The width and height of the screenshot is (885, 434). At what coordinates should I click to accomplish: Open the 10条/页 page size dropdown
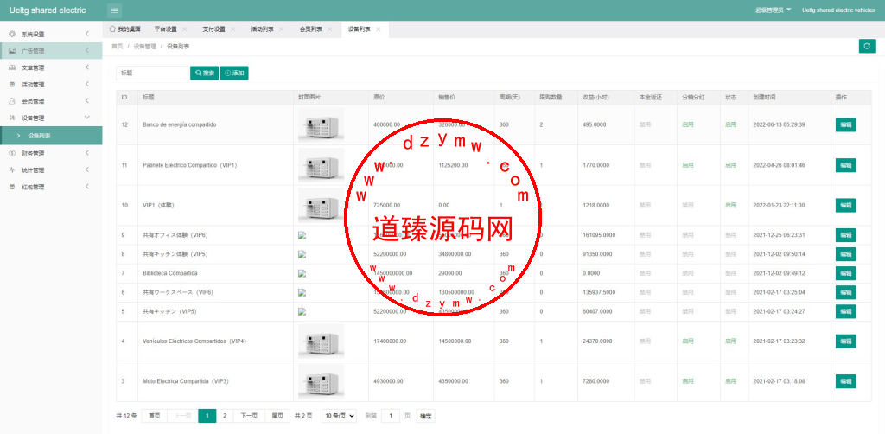point(339,416)
